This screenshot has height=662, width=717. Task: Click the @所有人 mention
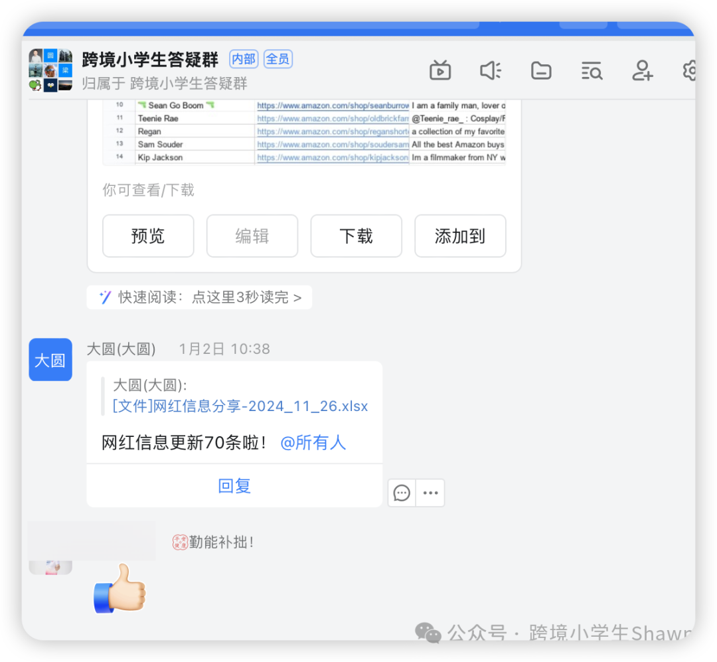click(x=313, y=443)
